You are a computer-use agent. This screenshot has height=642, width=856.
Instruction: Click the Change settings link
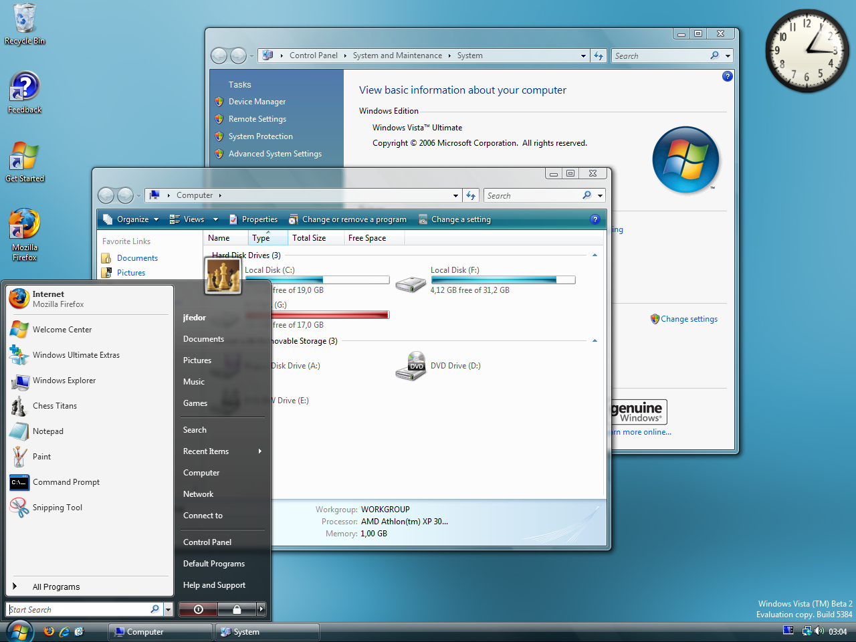coord(689,319)
